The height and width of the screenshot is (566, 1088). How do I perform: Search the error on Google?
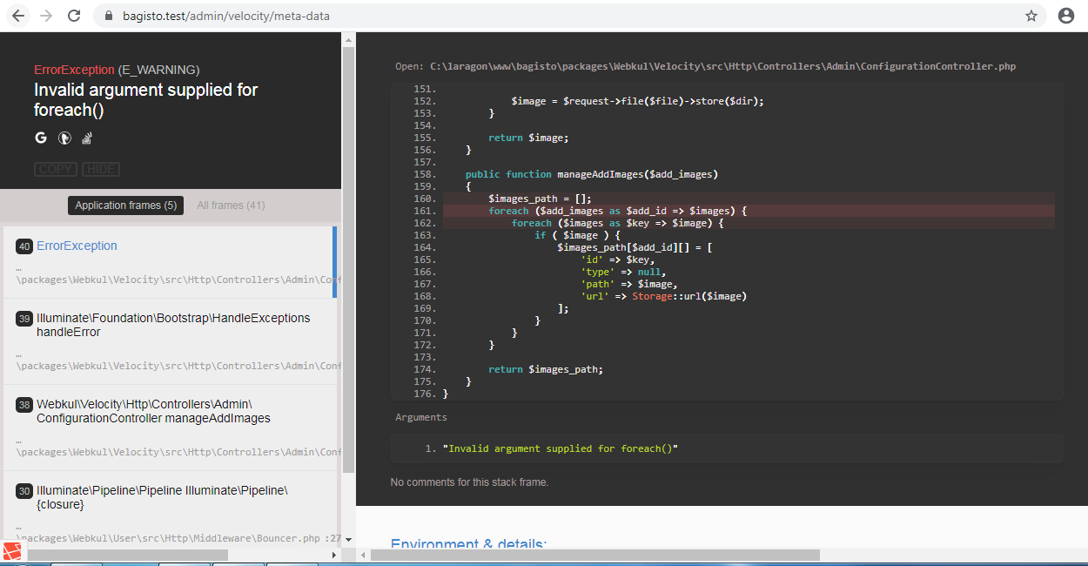(41, 138)
